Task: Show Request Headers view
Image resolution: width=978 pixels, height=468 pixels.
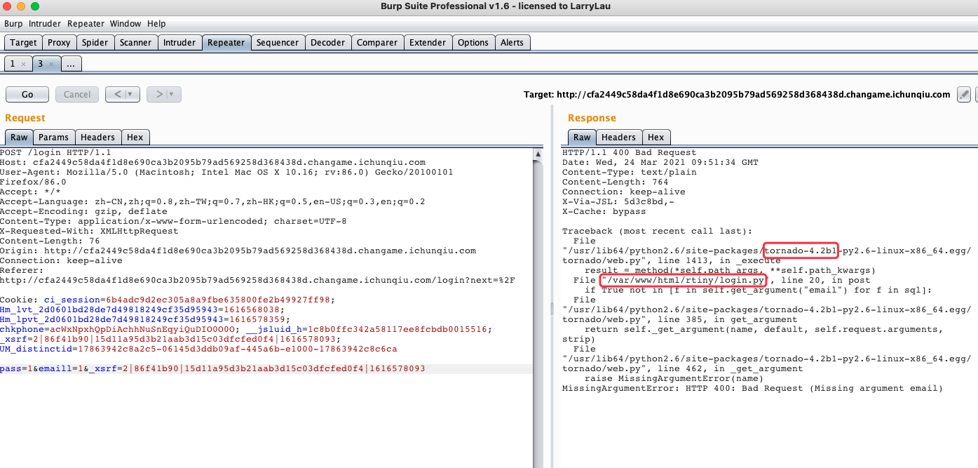Action: (x=97, y=138)
